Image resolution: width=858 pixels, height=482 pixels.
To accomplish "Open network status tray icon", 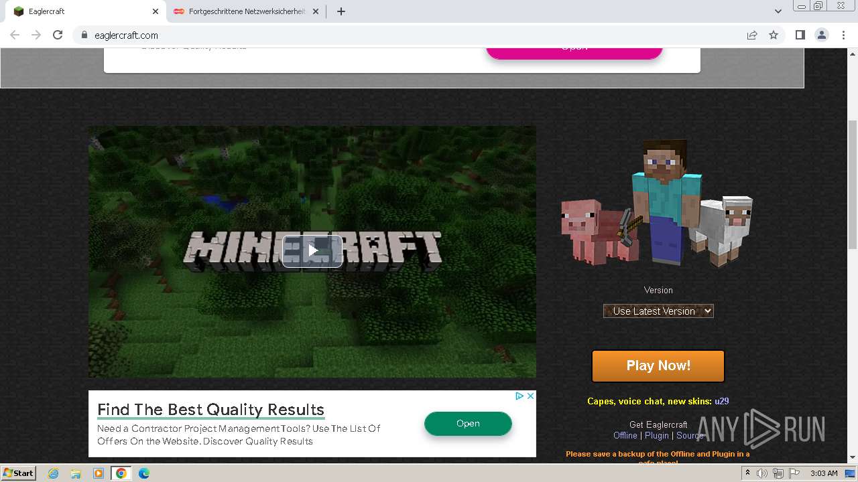I will (x=778, y=473).
